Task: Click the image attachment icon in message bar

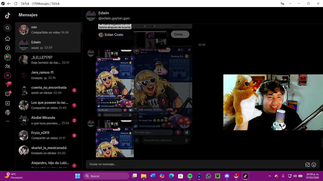Action: pyautogui.click(x=308, y=165)
